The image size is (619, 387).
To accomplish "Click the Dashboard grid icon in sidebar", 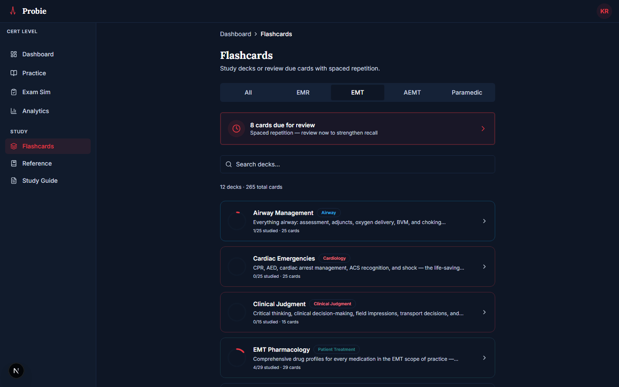I will (14, 54).
